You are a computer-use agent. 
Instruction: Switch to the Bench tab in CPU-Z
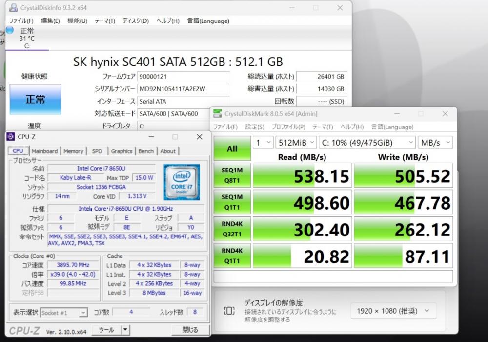pyautogui.click(x=146, y=151)
